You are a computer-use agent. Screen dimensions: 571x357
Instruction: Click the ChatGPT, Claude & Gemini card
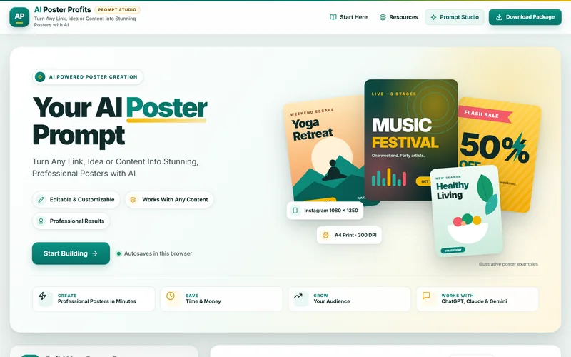tap(477, 299)
